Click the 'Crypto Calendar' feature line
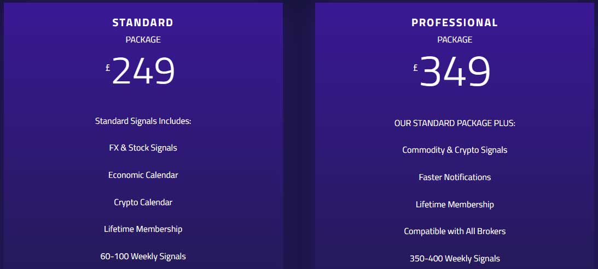This screenshot has width=598, height=269. pos(143,202)
